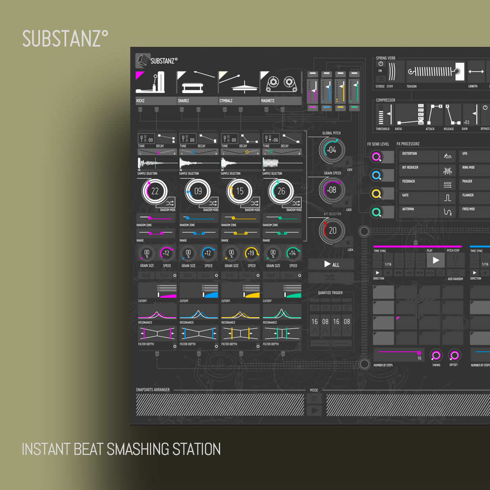Open the Snarez instrument label bar
The image size is (490, 490).
[x=198, y=100]
